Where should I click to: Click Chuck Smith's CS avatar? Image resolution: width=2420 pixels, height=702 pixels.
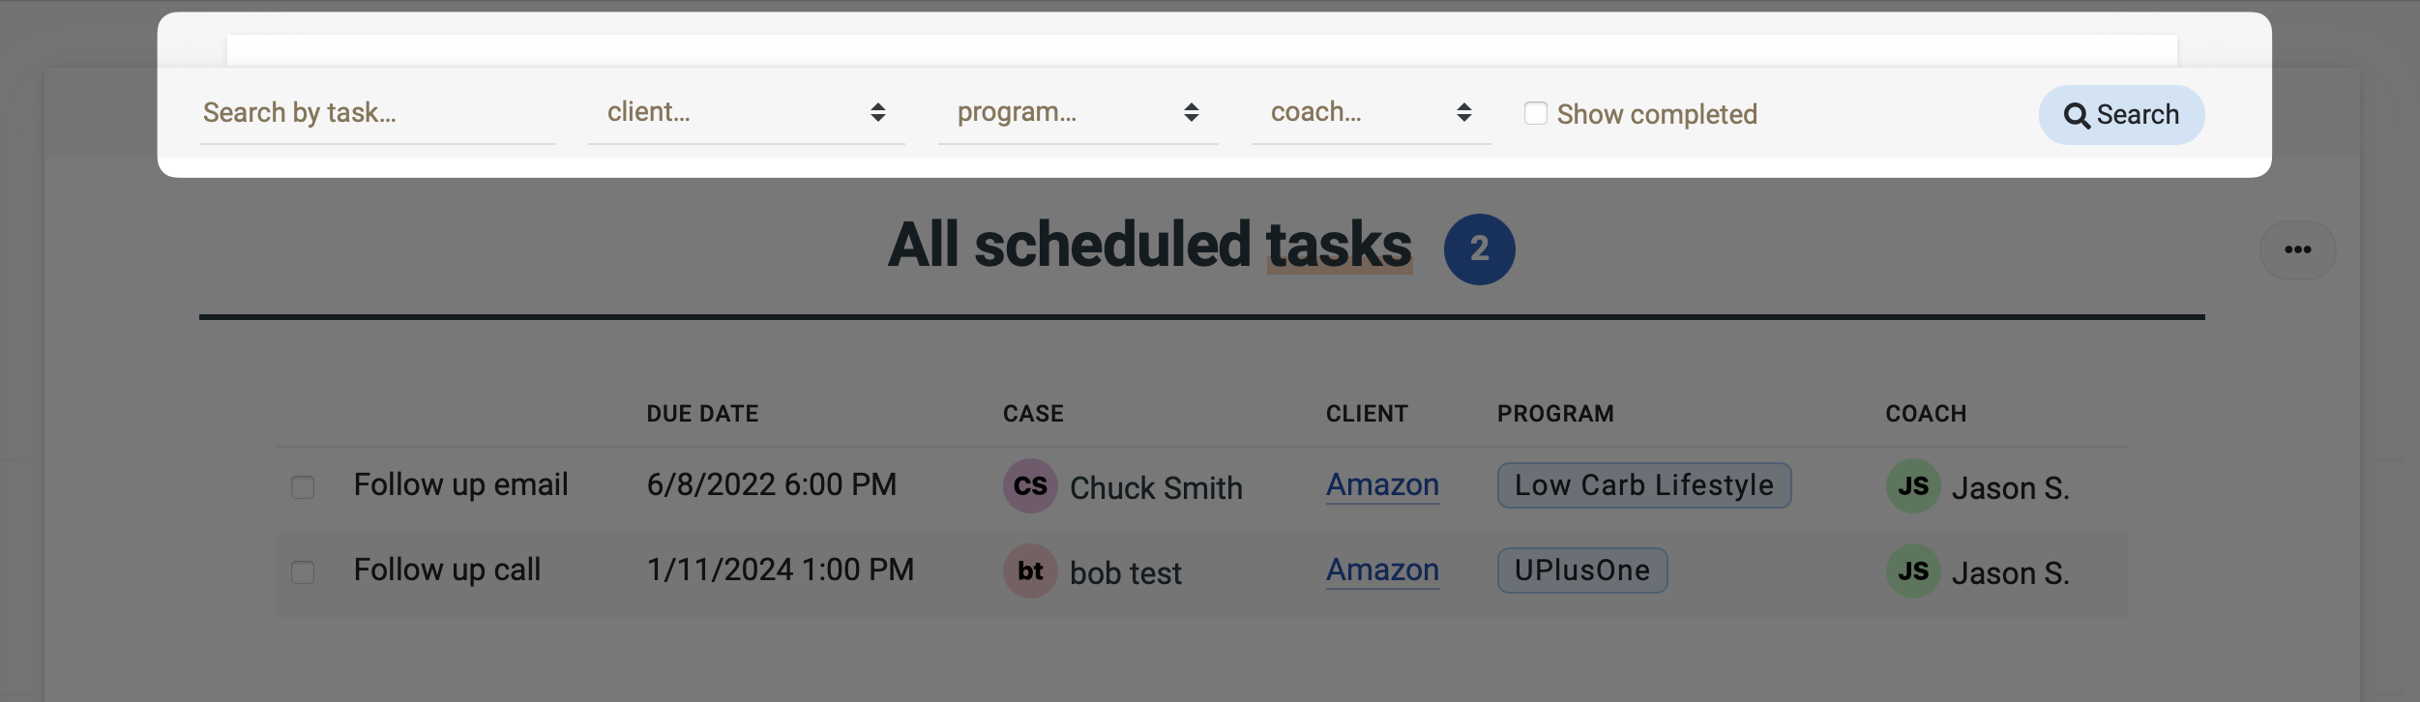(1030, 485)
